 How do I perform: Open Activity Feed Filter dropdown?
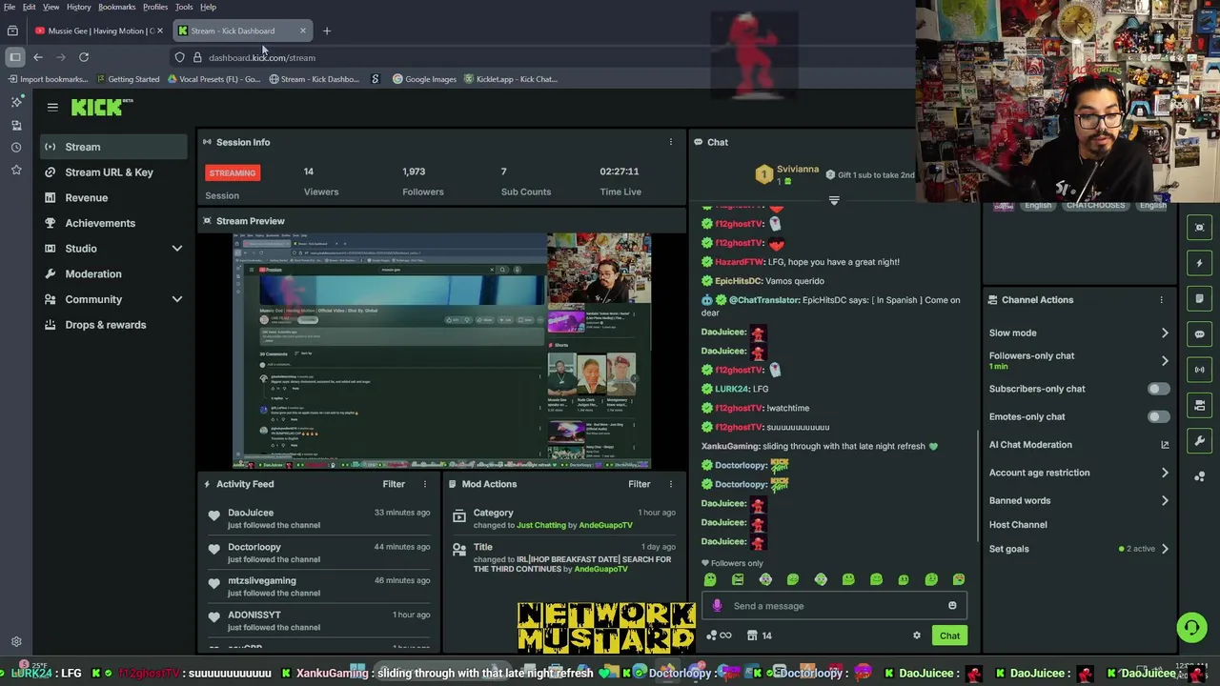(394, 484)
